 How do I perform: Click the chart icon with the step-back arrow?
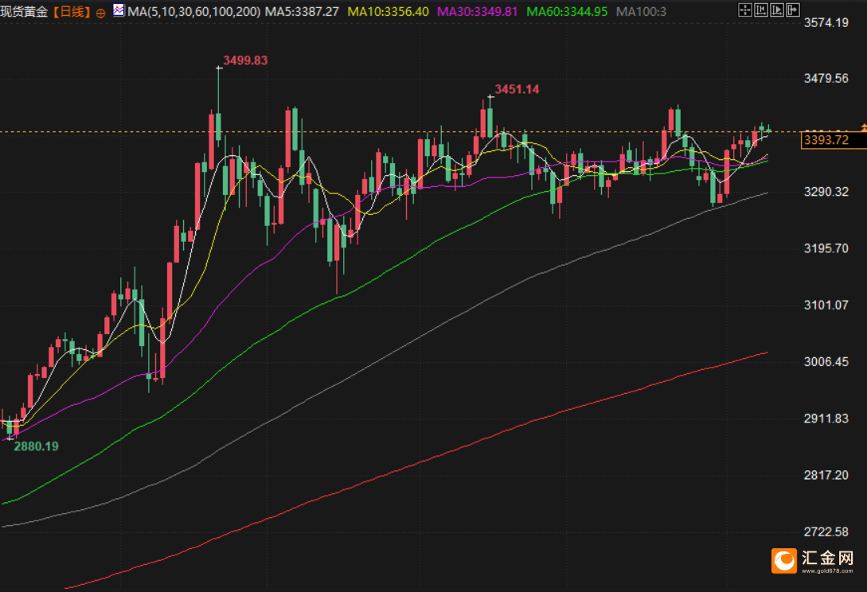(761, 10)
